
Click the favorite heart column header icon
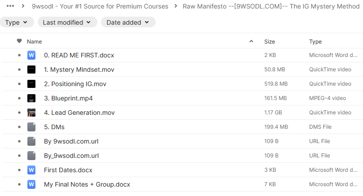pyautogui.click(x=19, y=41)
